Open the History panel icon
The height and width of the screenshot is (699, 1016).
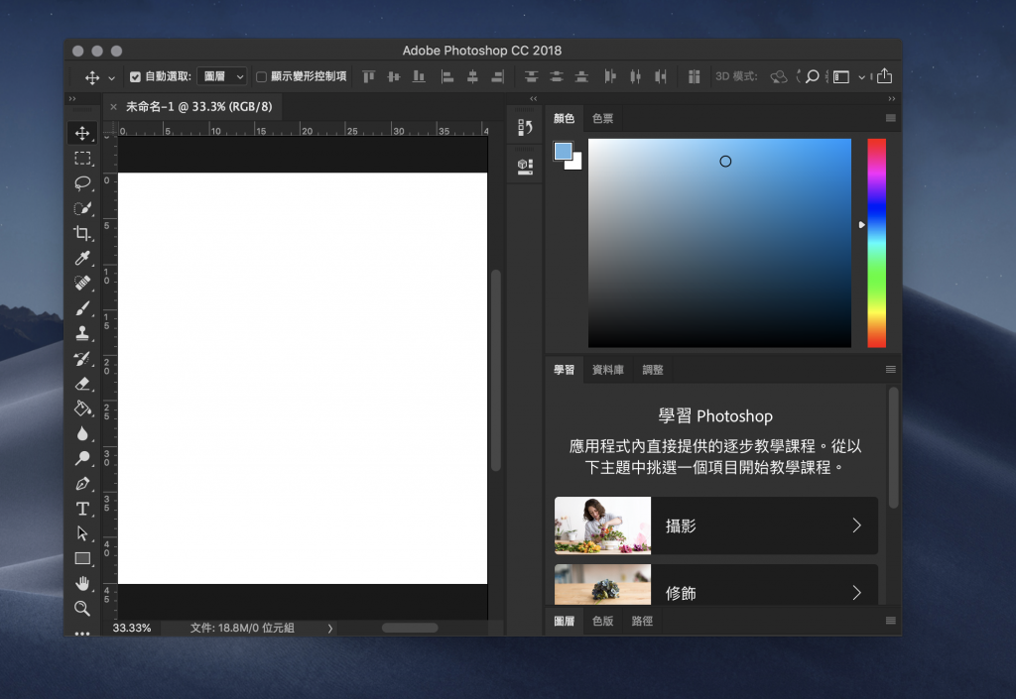pyautogui.click(x=525, y=128)
